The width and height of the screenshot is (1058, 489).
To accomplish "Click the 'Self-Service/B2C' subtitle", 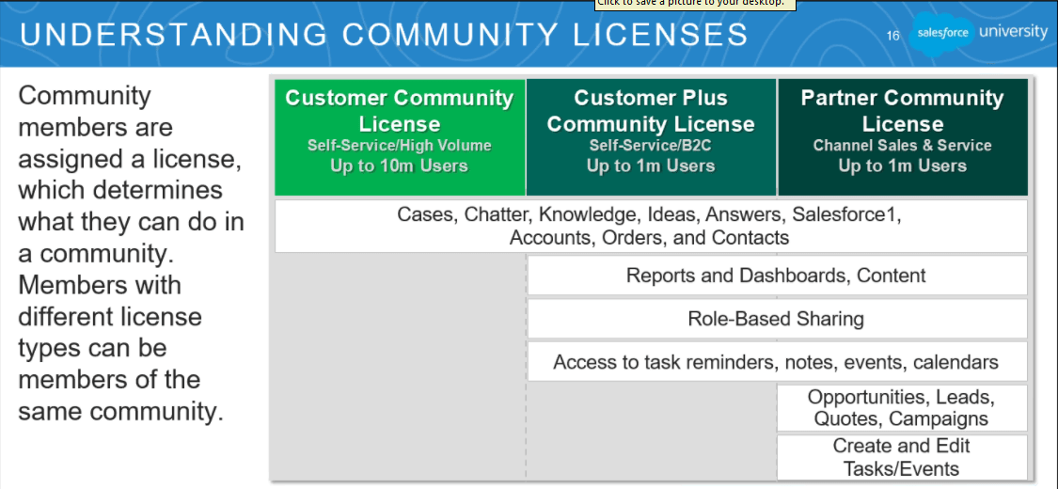I will [651, 146].
